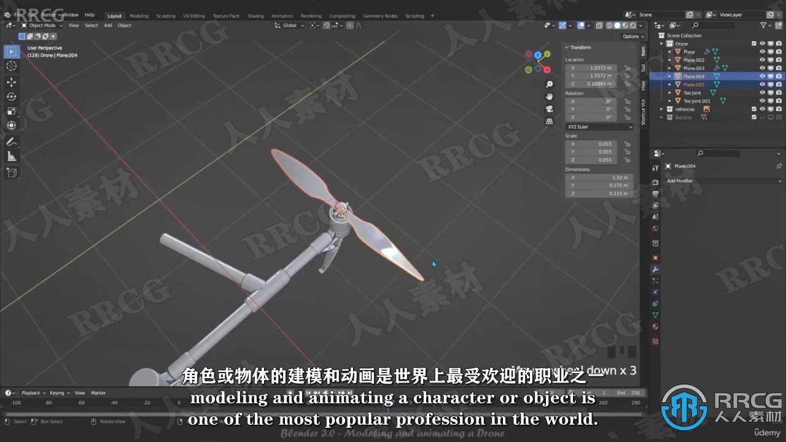
Task: Expand the Plane.005 outliner row
Action: click(670, 85)
